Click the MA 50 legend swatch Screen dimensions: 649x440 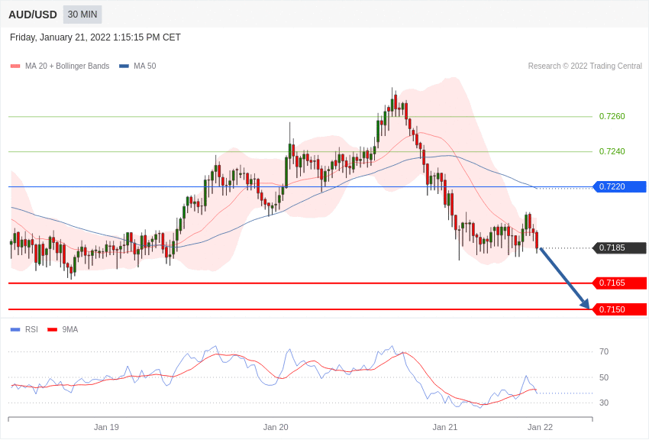click(124, 66)
